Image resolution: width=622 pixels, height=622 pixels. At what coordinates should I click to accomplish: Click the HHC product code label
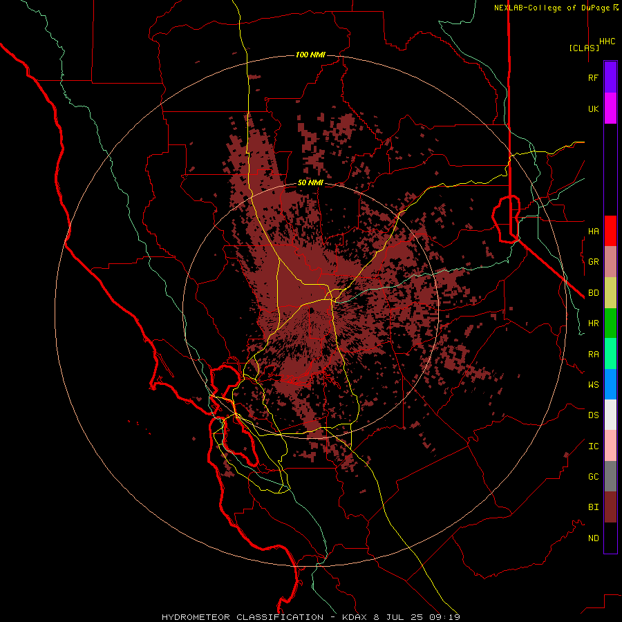tap(607, 41)
